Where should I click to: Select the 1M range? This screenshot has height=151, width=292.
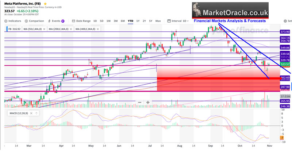click(108, 21)
